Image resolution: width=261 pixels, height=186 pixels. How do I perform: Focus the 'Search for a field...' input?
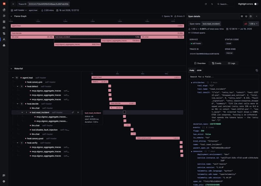223,77
